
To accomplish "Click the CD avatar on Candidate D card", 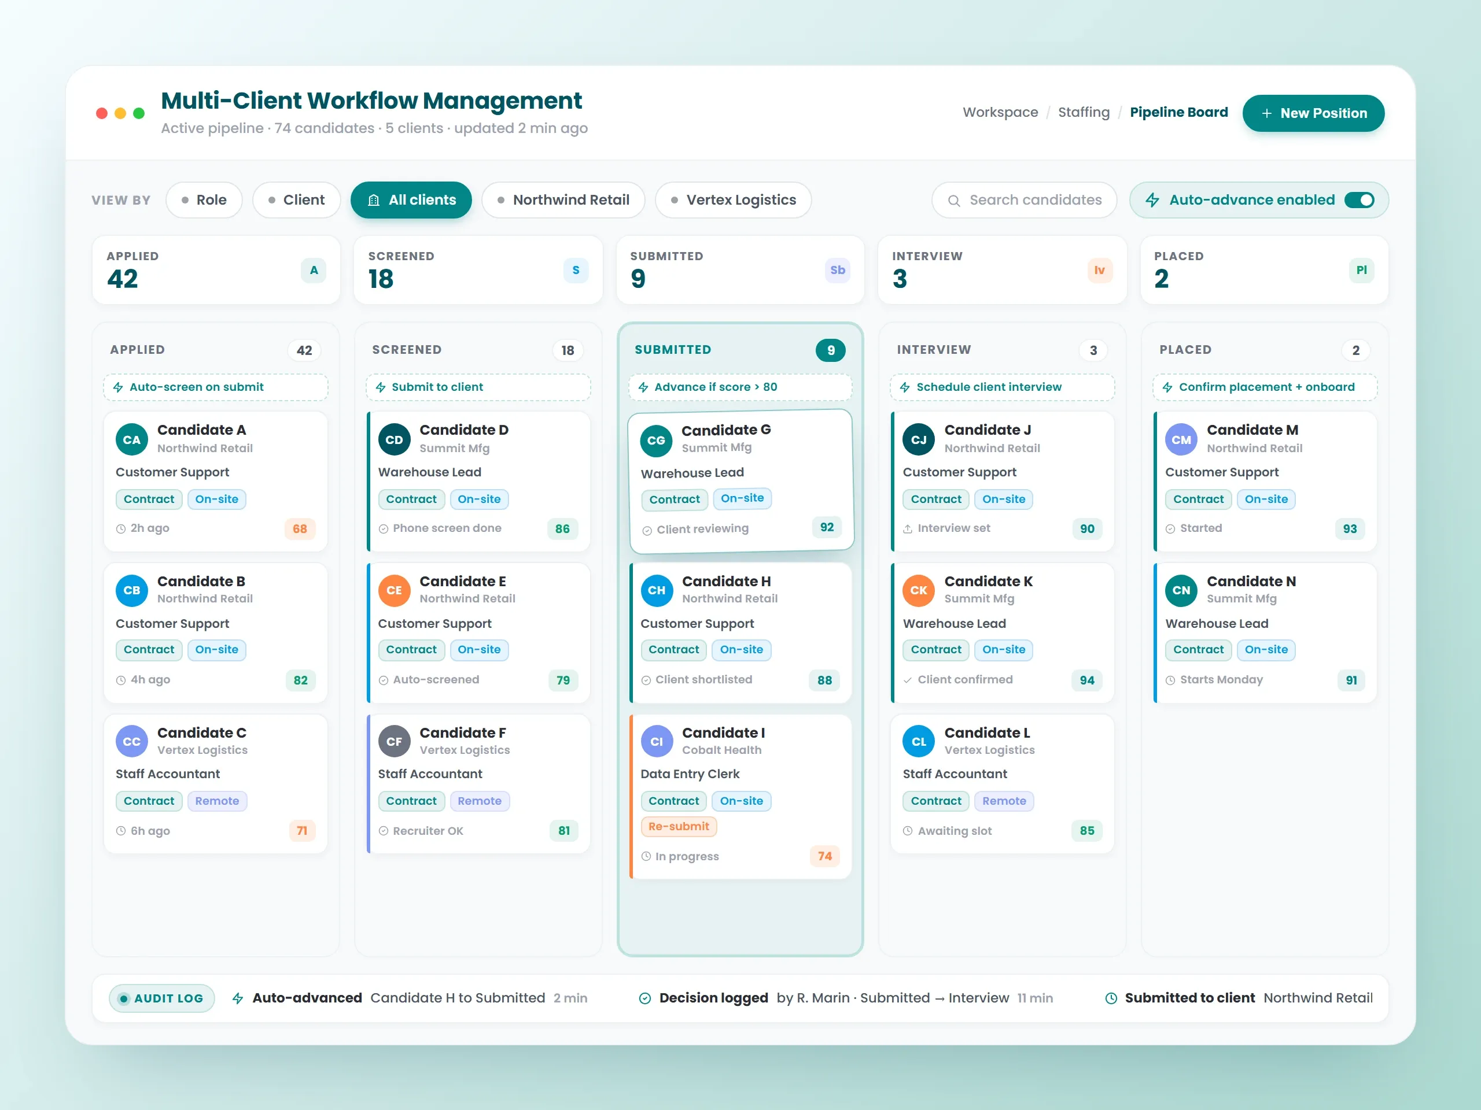I will pos(395,439).
